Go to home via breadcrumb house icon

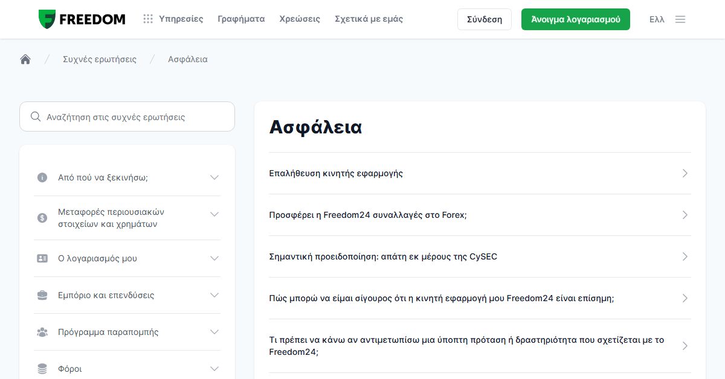(x=25, y=59)
